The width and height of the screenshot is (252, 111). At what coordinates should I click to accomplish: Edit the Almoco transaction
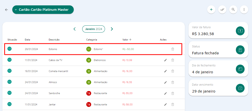(x=165, y=82)
